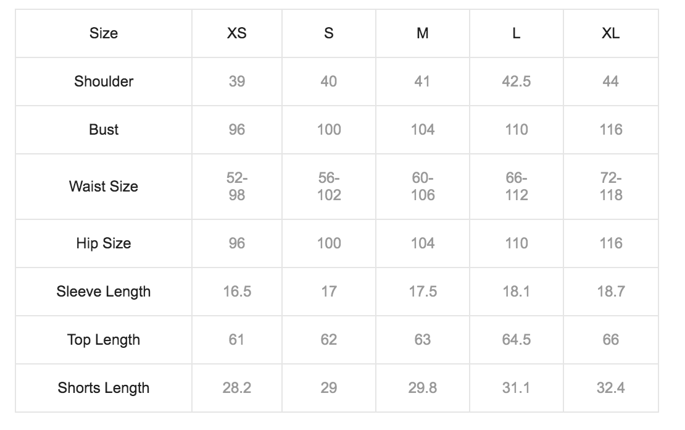Click shoulder value 42.5 for size L

point(517,82)
